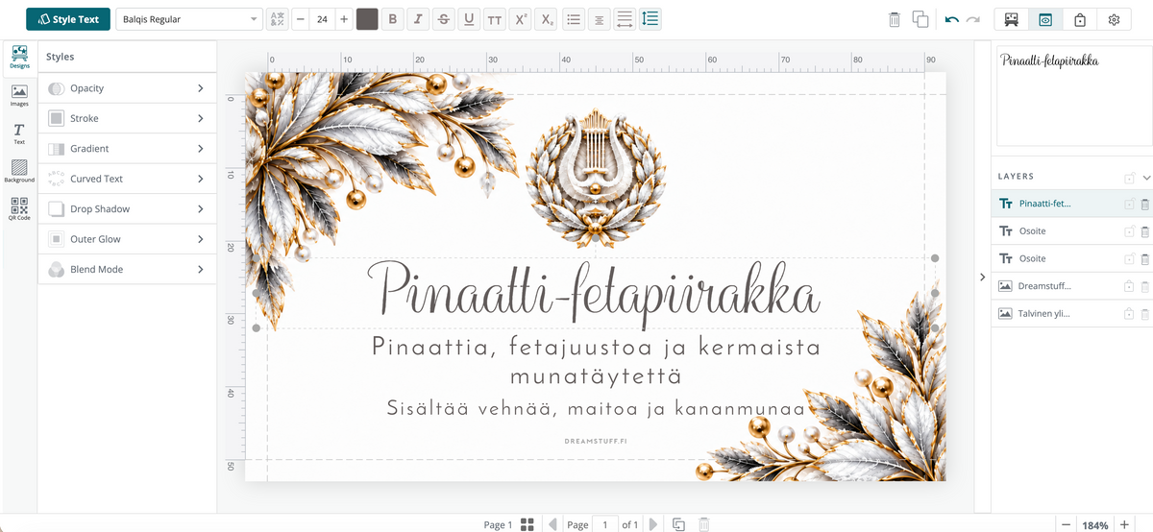Delete the Pinaatti-fet... layer
This screenshot has height=532, width=1153.
(x=1144, y=204)
